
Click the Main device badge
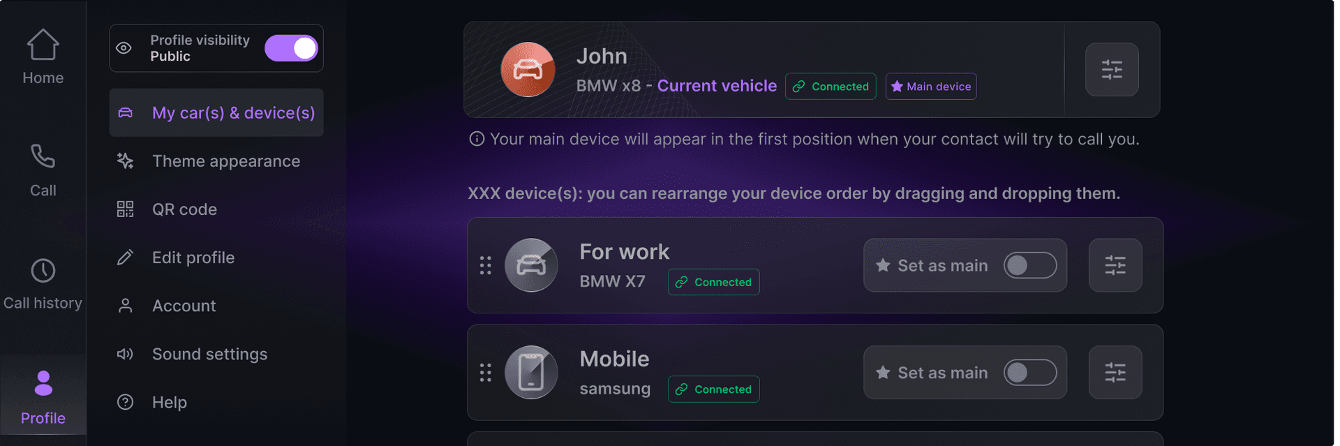931,87
